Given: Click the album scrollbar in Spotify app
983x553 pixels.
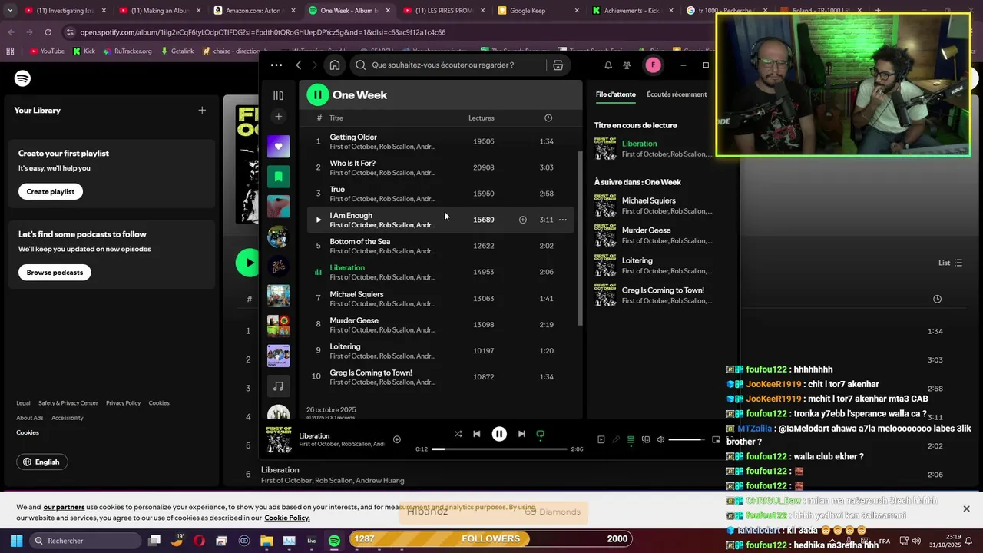Looking at the screenshot, I should 580,238.
